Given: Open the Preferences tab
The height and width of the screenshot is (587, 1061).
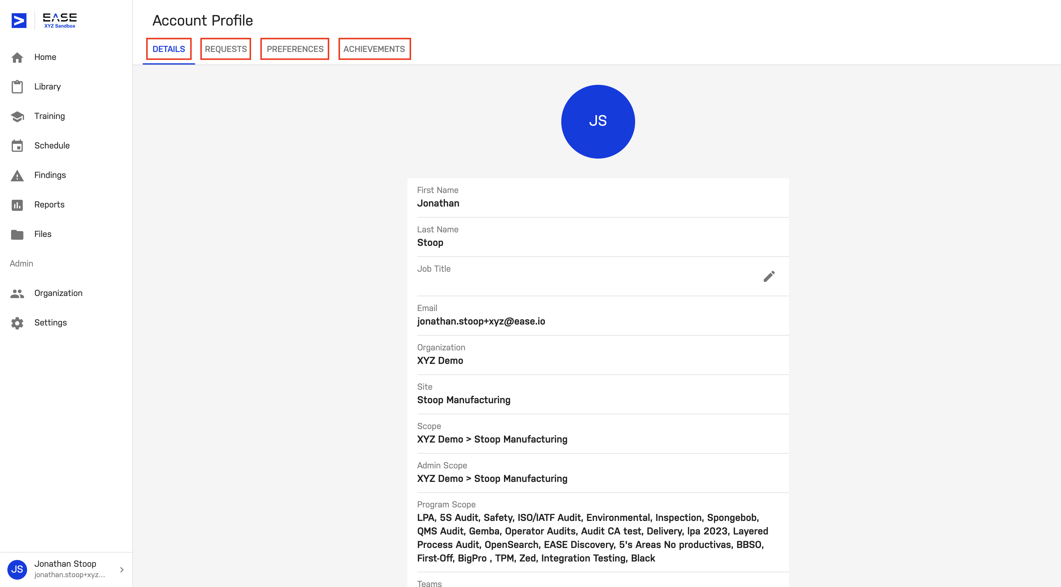Looking at the screenshot, I should coord(295,49).
